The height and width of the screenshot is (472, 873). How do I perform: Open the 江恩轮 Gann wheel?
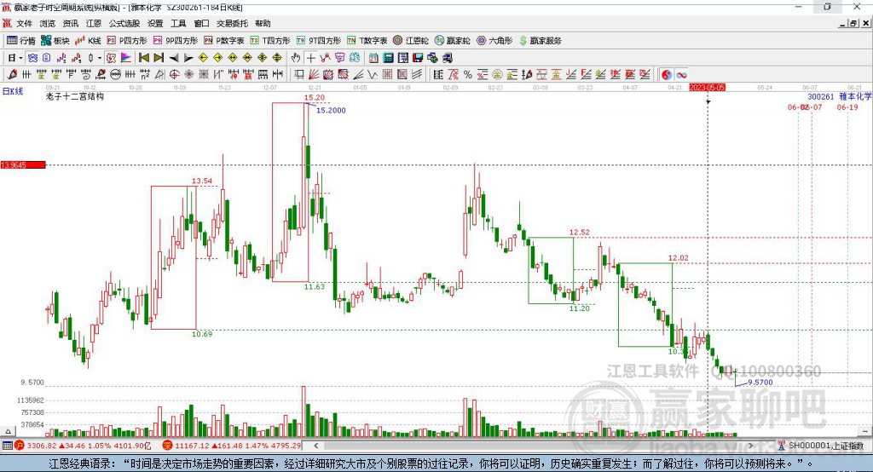[x=410, y=41]
